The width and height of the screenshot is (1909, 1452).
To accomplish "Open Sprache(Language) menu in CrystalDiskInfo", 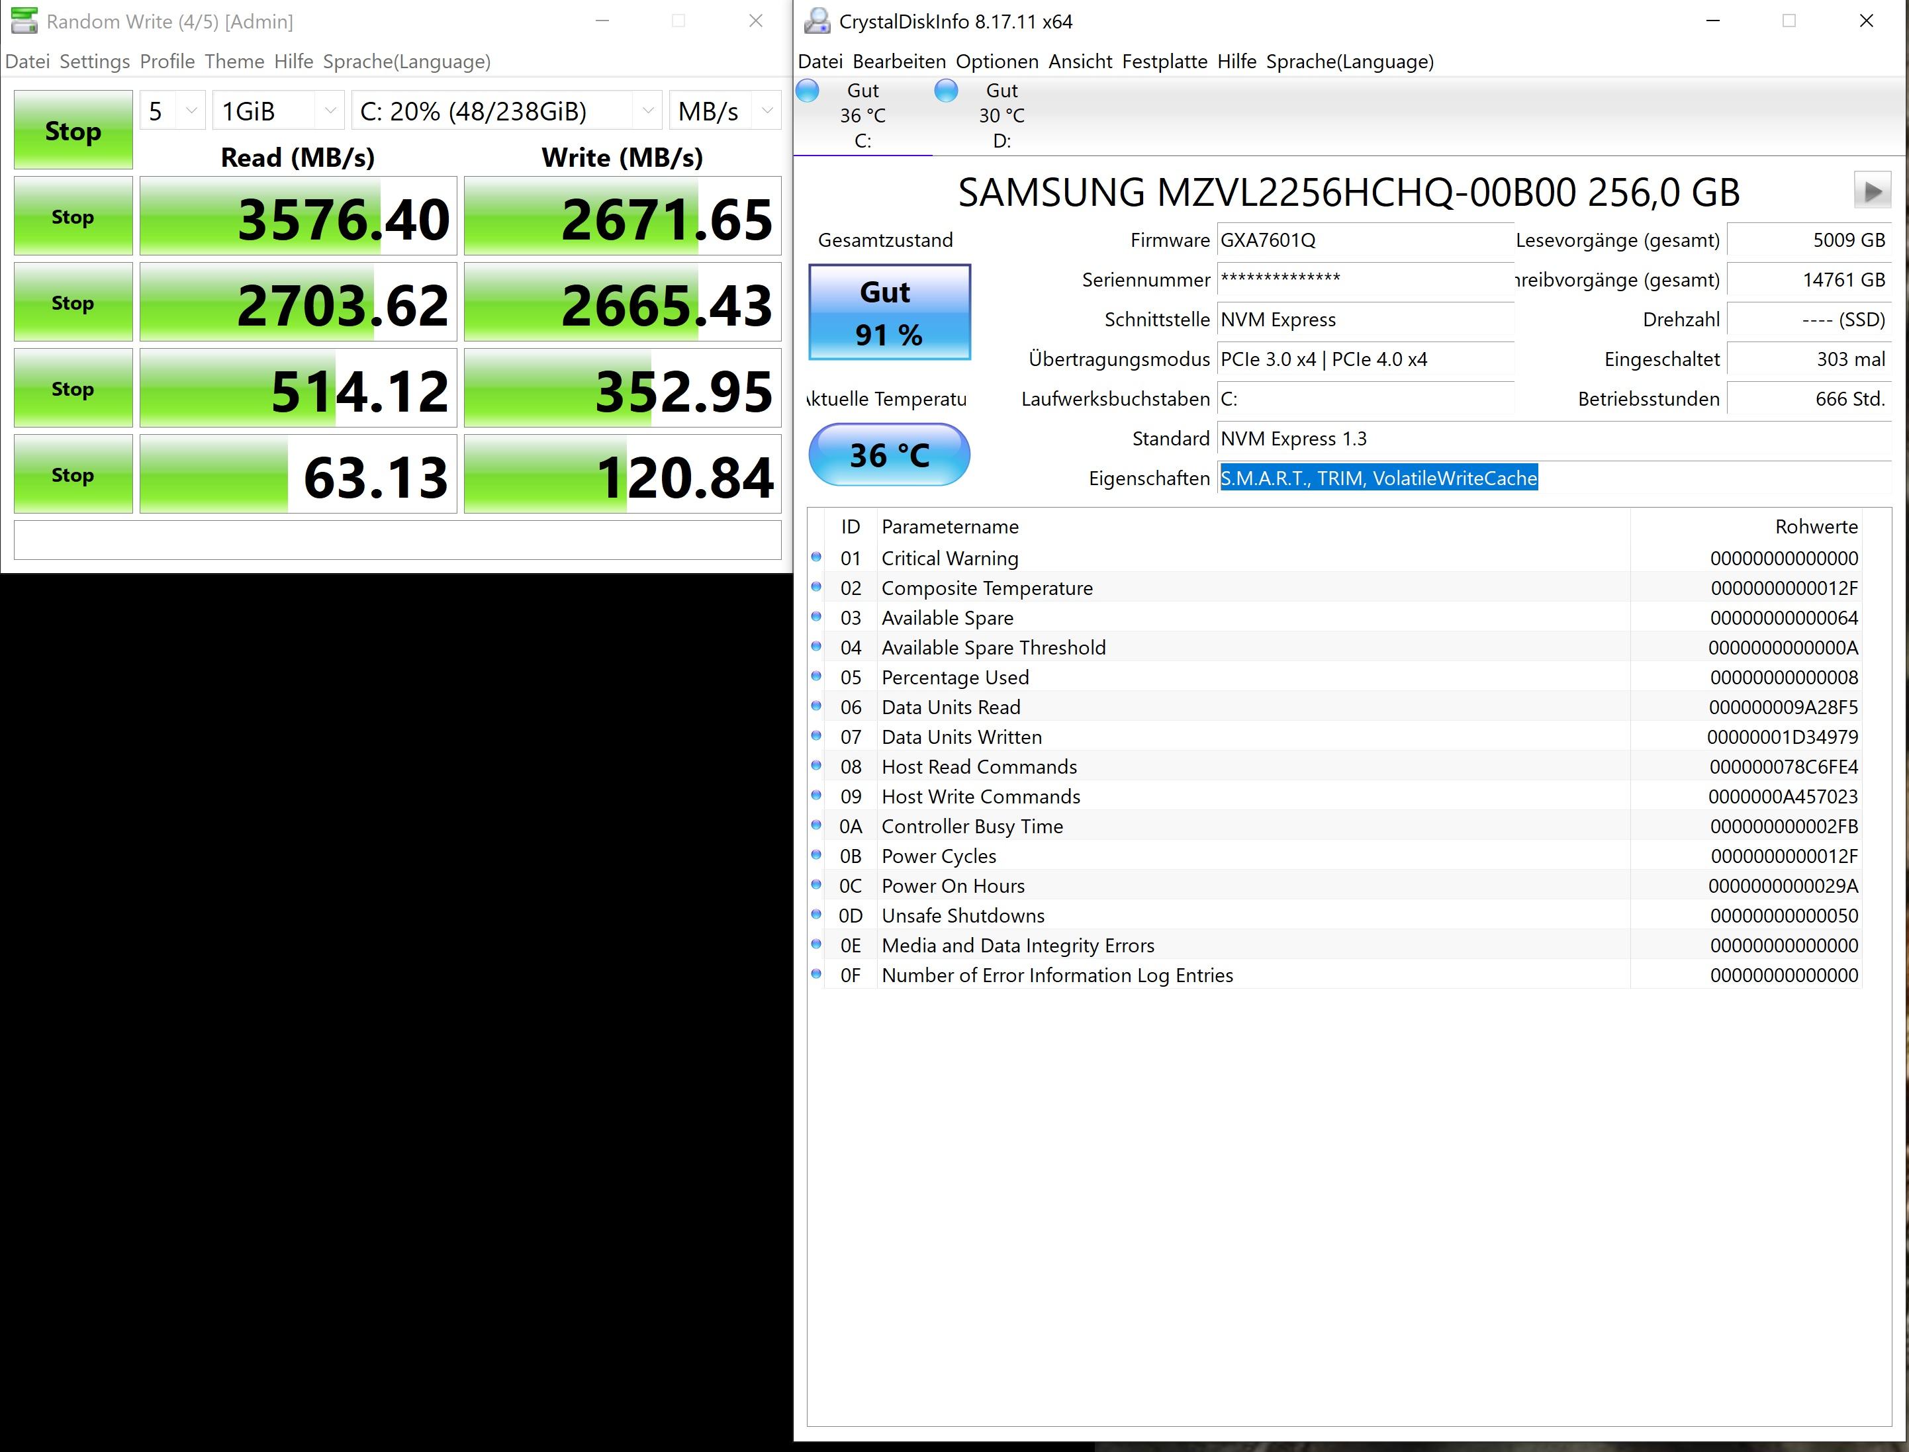I will point(1350,62).
